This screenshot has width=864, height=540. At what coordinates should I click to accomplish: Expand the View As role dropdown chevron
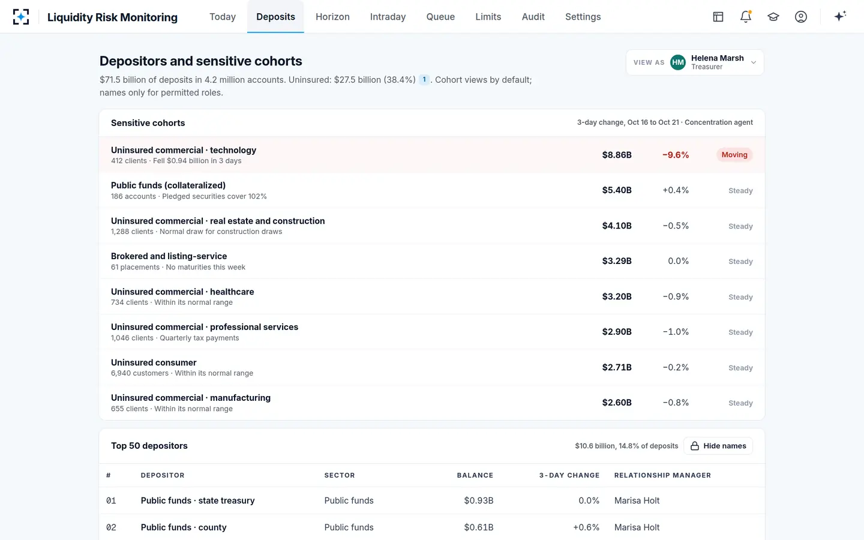754,62
